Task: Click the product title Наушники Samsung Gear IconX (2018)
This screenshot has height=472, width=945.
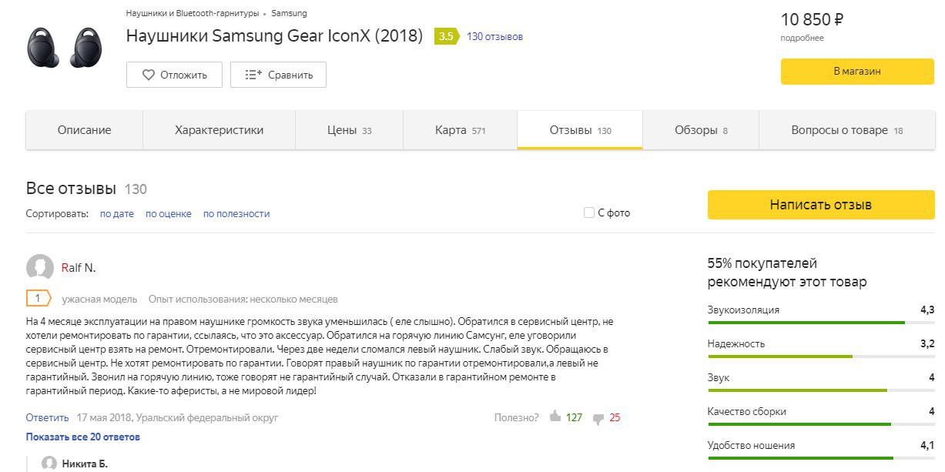Action: tap(274, 35)
